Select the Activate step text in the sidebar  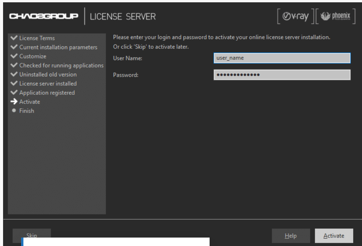[30, 102]
